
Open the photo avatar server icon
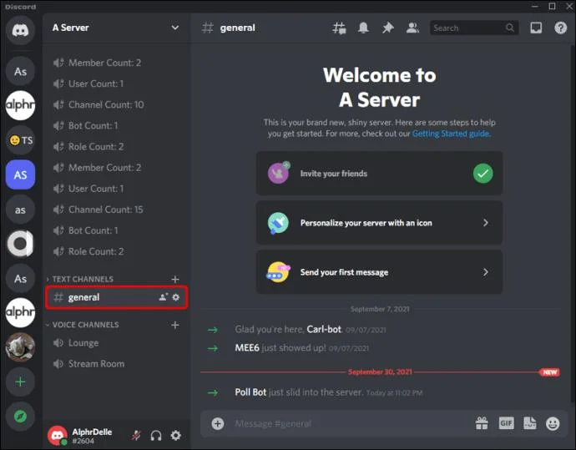(x=20, y=347)
